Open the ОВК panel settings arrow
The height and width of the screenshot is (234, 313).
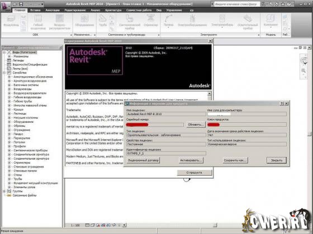pyautogui.click(x=71, y=35)
